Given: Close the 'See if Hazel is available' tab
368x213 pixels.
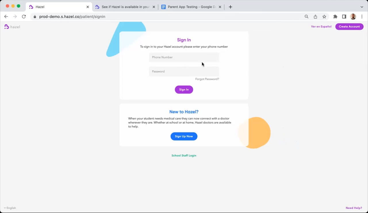Looking at the screenshot, I should click(x=154, y=7).
